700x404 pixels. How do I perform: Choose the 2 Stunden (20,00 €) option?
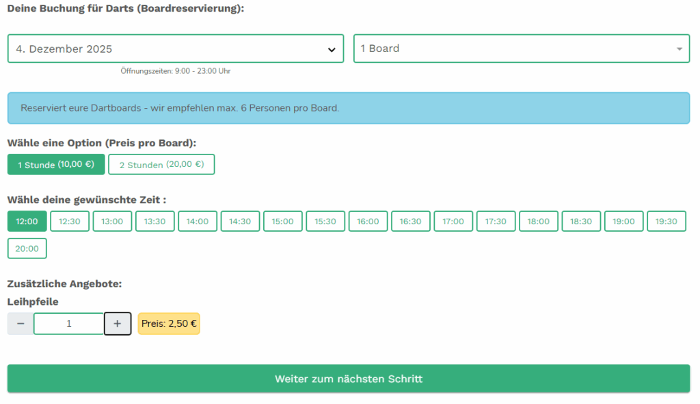click(x=161, y=165)
